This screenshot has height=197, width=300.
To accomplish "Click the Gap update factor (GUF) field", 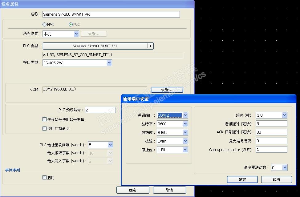I will 271,150.
